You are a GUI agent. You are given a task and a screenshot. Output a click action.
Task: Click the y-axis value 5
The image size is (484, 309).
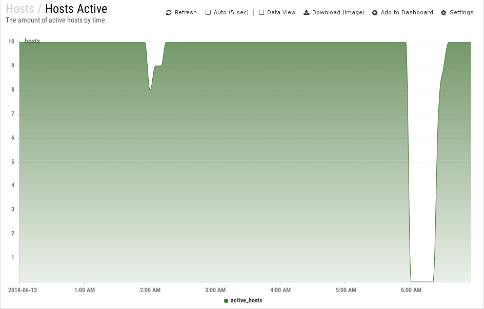coord(13,162)
